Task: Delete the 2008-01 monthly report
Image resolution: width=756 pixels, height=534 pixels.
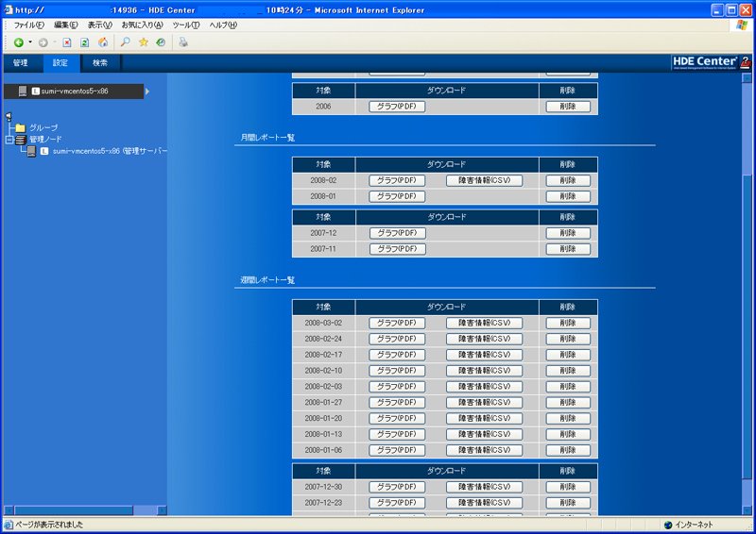Action: pyautogui.click(x=568, y=196)
